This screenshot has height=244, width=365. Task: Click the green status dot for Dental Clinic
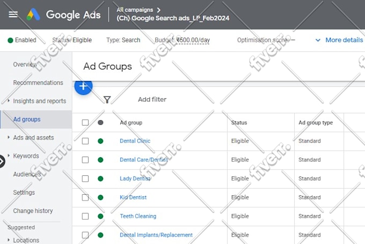(x=100, y=141)
